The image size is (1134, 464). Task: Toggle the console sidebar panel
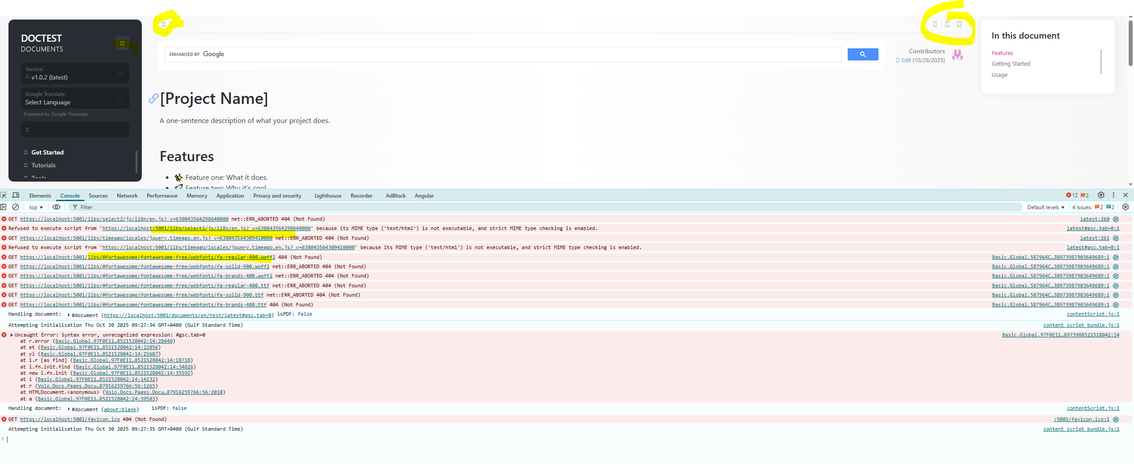click(x=4, y=207)
